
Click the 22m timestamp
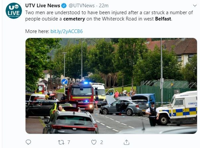(x=104, y=6)
